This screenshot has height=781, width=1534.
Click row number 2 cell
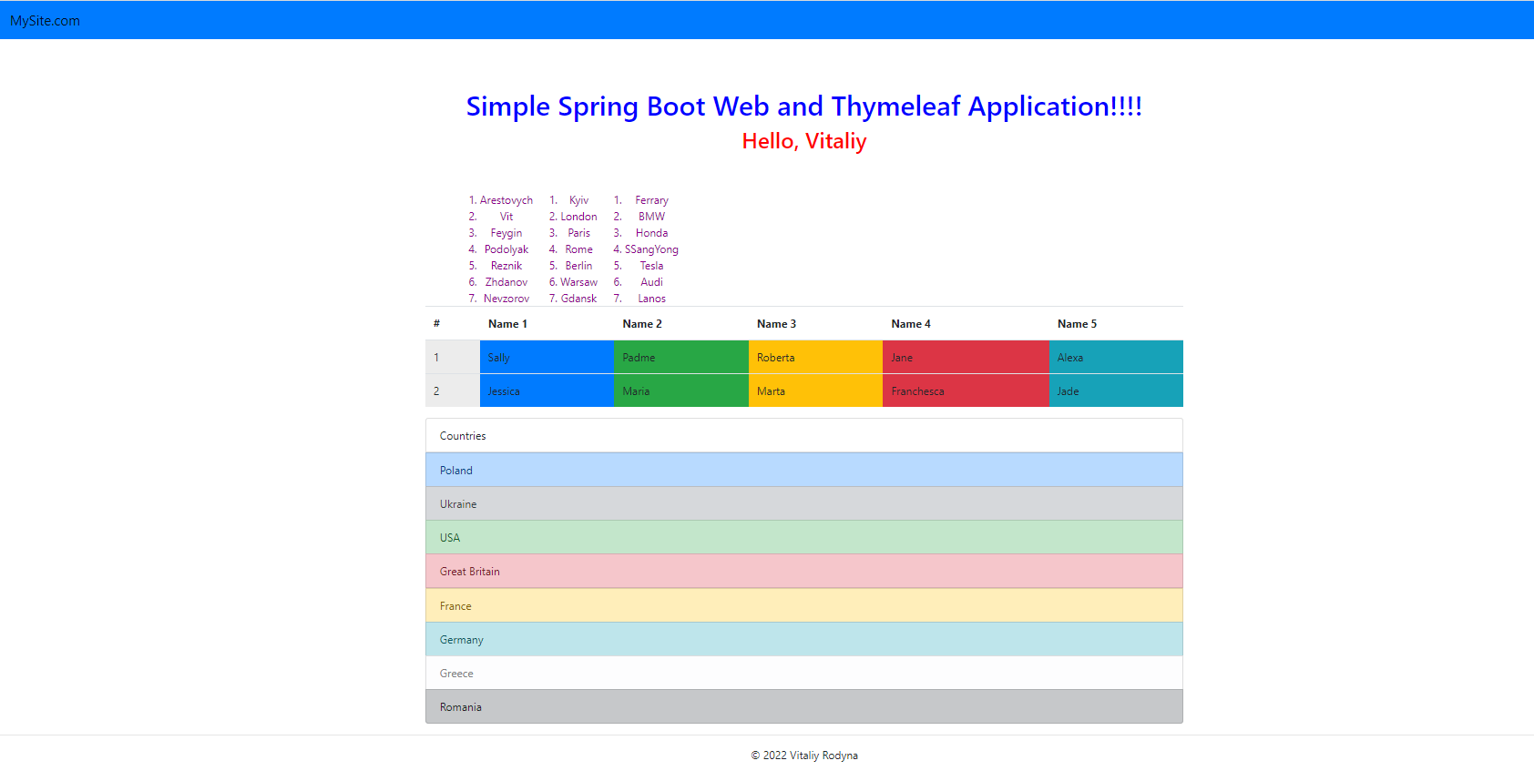click(x=453, y=390)
